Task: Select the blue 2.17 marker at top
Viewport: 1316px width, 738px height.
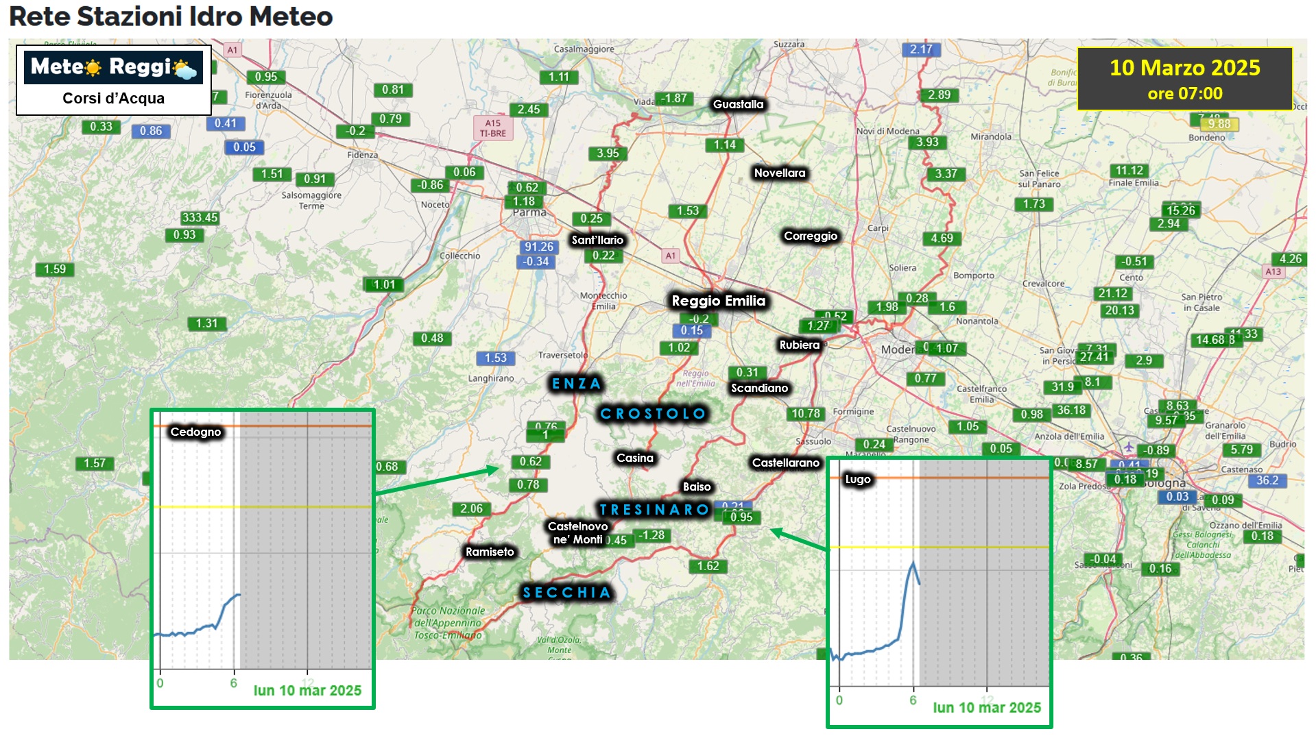Action: tap(920, 49)
